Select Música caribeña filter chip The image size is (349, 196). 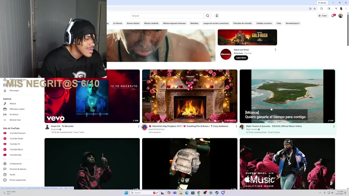click(151, 23)
